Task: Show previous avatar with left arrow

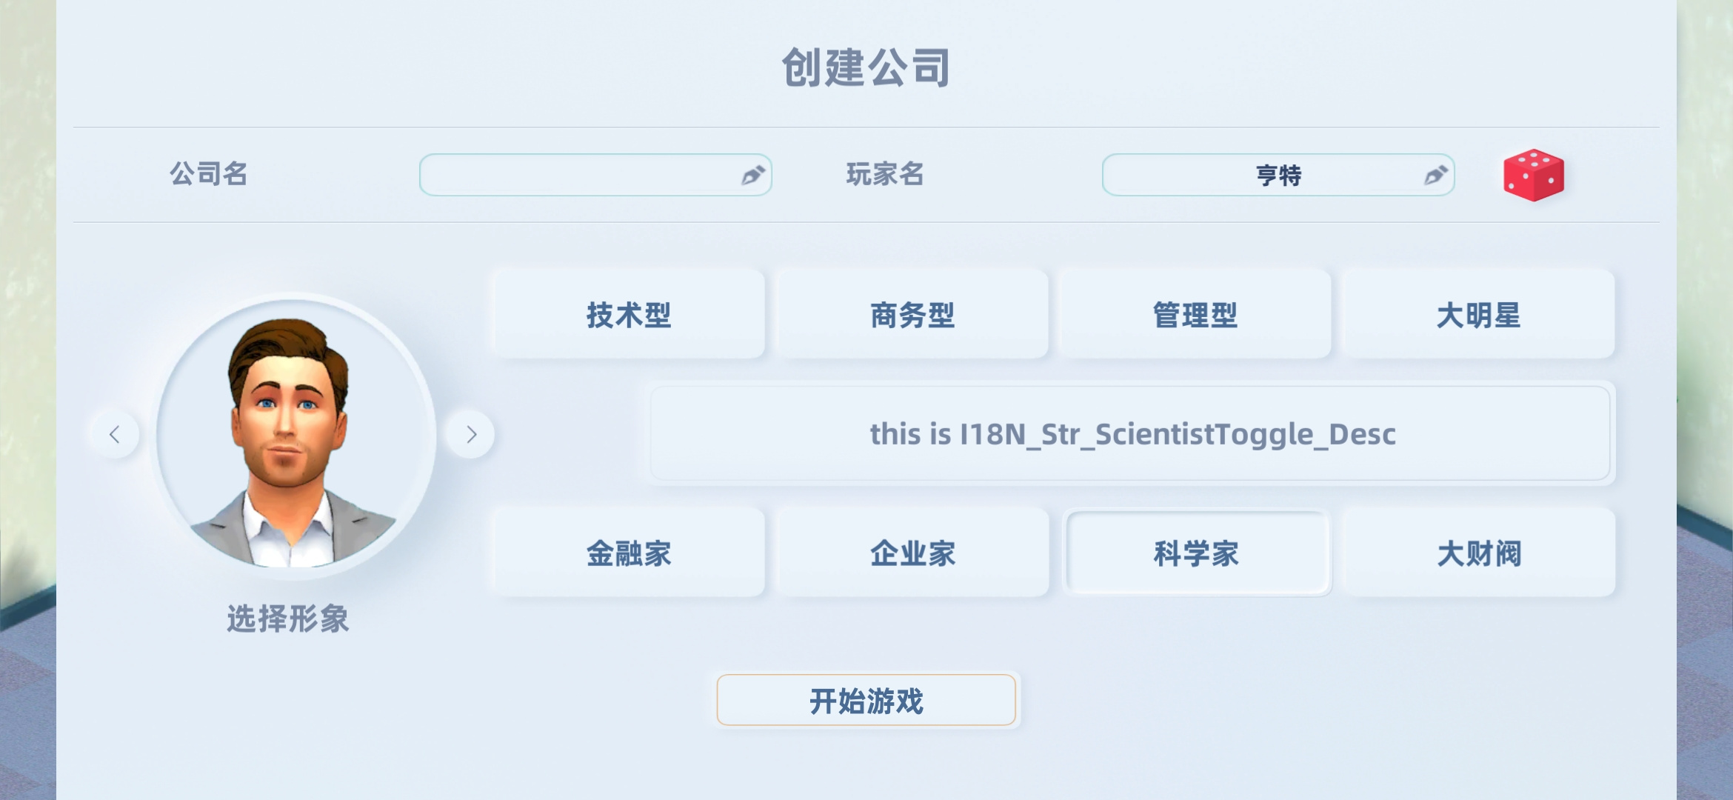Action: pos(115,434)
